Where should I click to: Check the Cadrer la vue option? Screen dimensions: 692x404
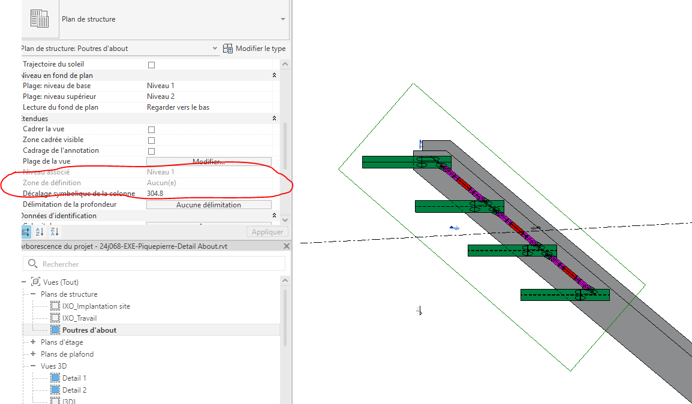(151, 129)
